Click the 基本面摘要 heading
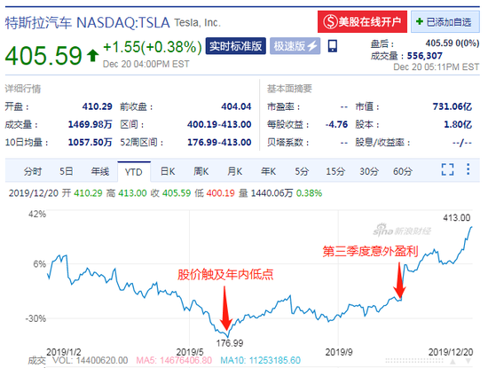Image resolution: width=488 pixels, height=368 pixels. (289, 89)
